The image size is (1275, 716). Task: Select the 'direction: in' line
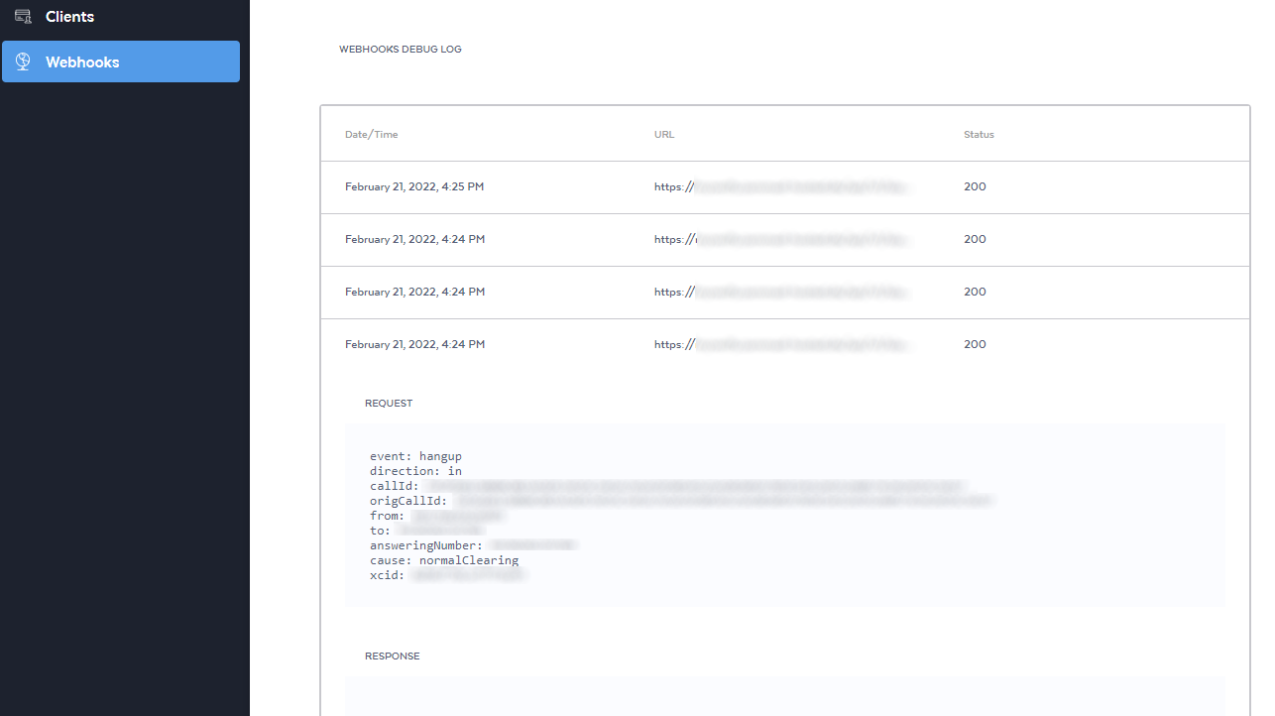pos(415,471)
